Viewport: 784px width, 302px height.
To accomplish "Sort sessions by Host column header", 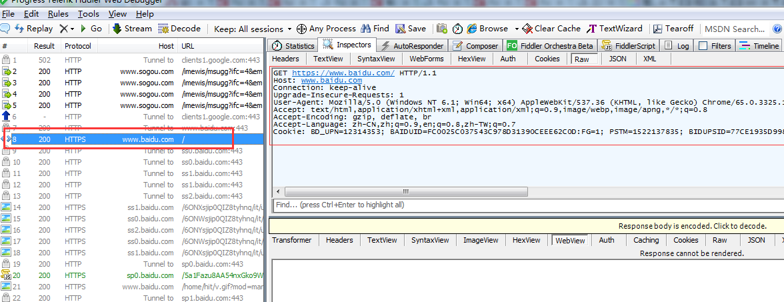I will (x=137, y=46).
